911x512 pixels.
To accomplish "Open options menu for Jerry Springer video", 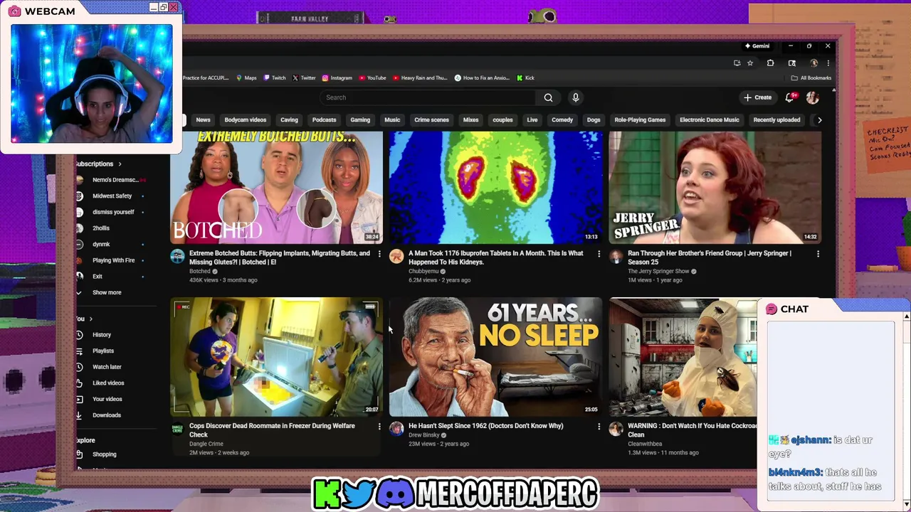I will pyautogui.click(x=818, y=254).
